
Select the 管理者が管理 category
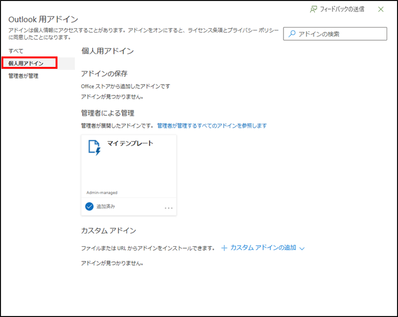[x=23, y=76]
